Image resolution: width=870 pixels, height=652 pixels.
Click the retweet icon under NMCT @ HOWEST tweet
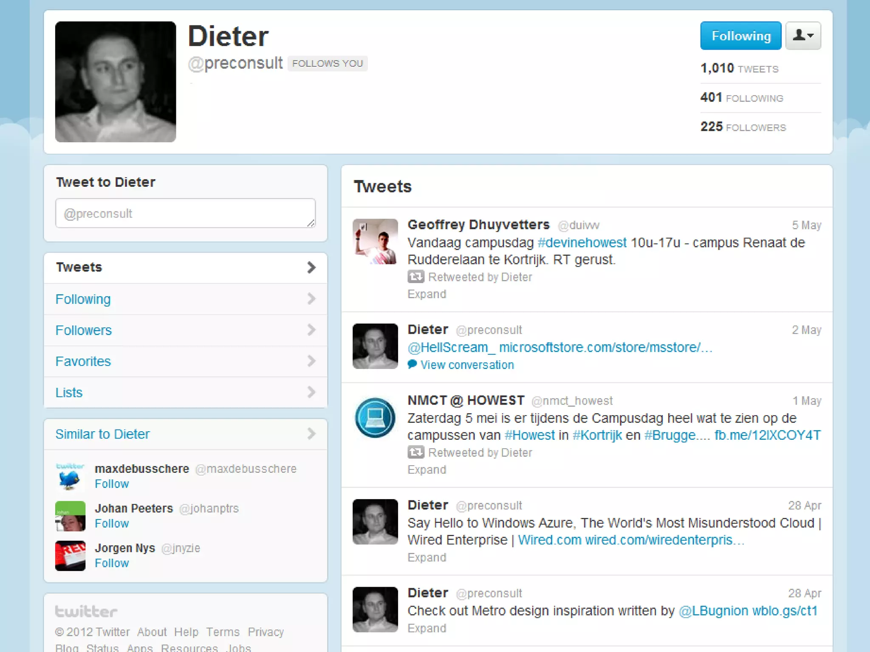coord(416,452)
